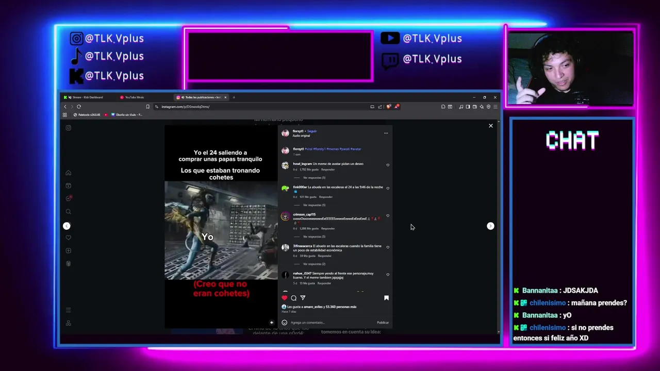Viewport: 660px width, 371px height.
Task: Open the More hamburger menu in sidebar
Action: (68, 310)
